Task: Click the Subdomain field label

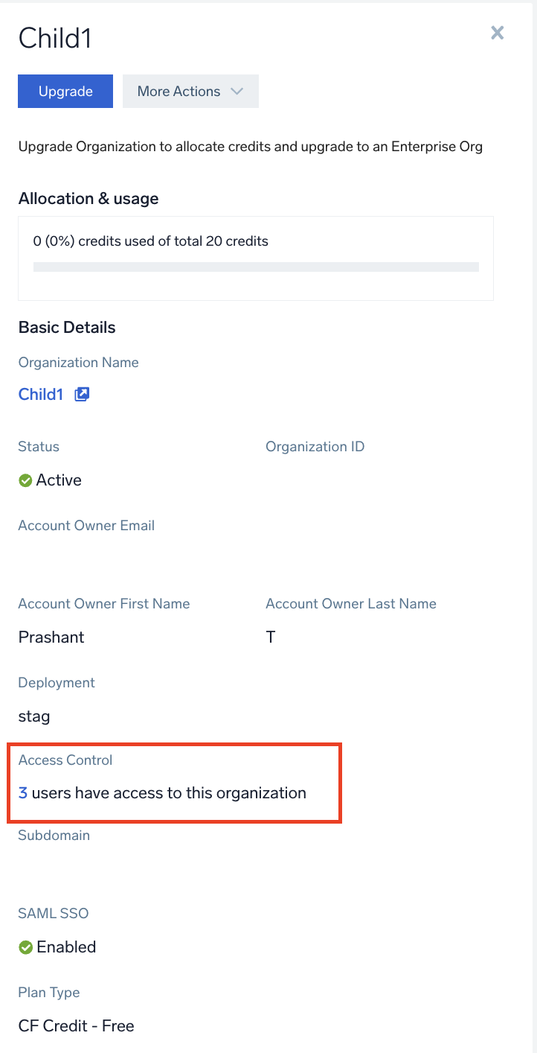Action: 54,836
